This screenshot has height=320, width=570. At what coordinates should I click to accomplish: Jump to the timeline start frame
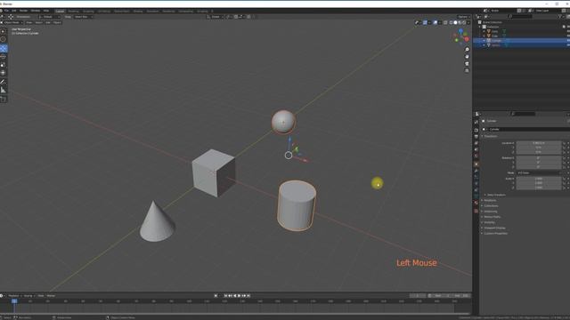[225, 296]
